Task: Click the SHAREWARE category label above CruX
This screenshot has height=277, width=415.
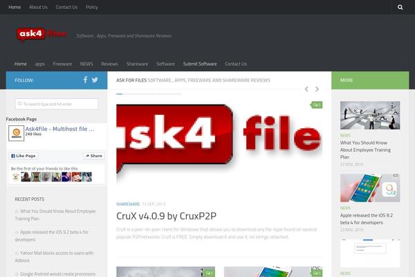Action: click(x=128, y=204)
